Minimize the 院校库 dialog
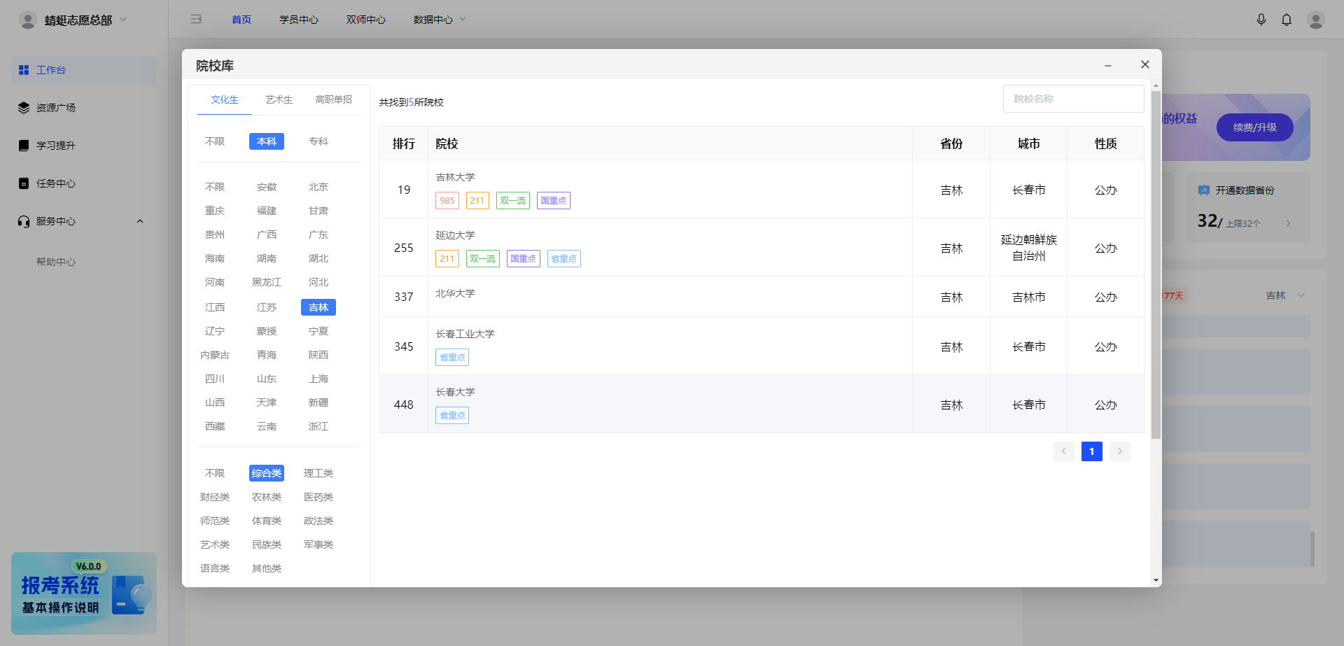The width and height of the screenshot is (1344, 646). click(1108, 65)
